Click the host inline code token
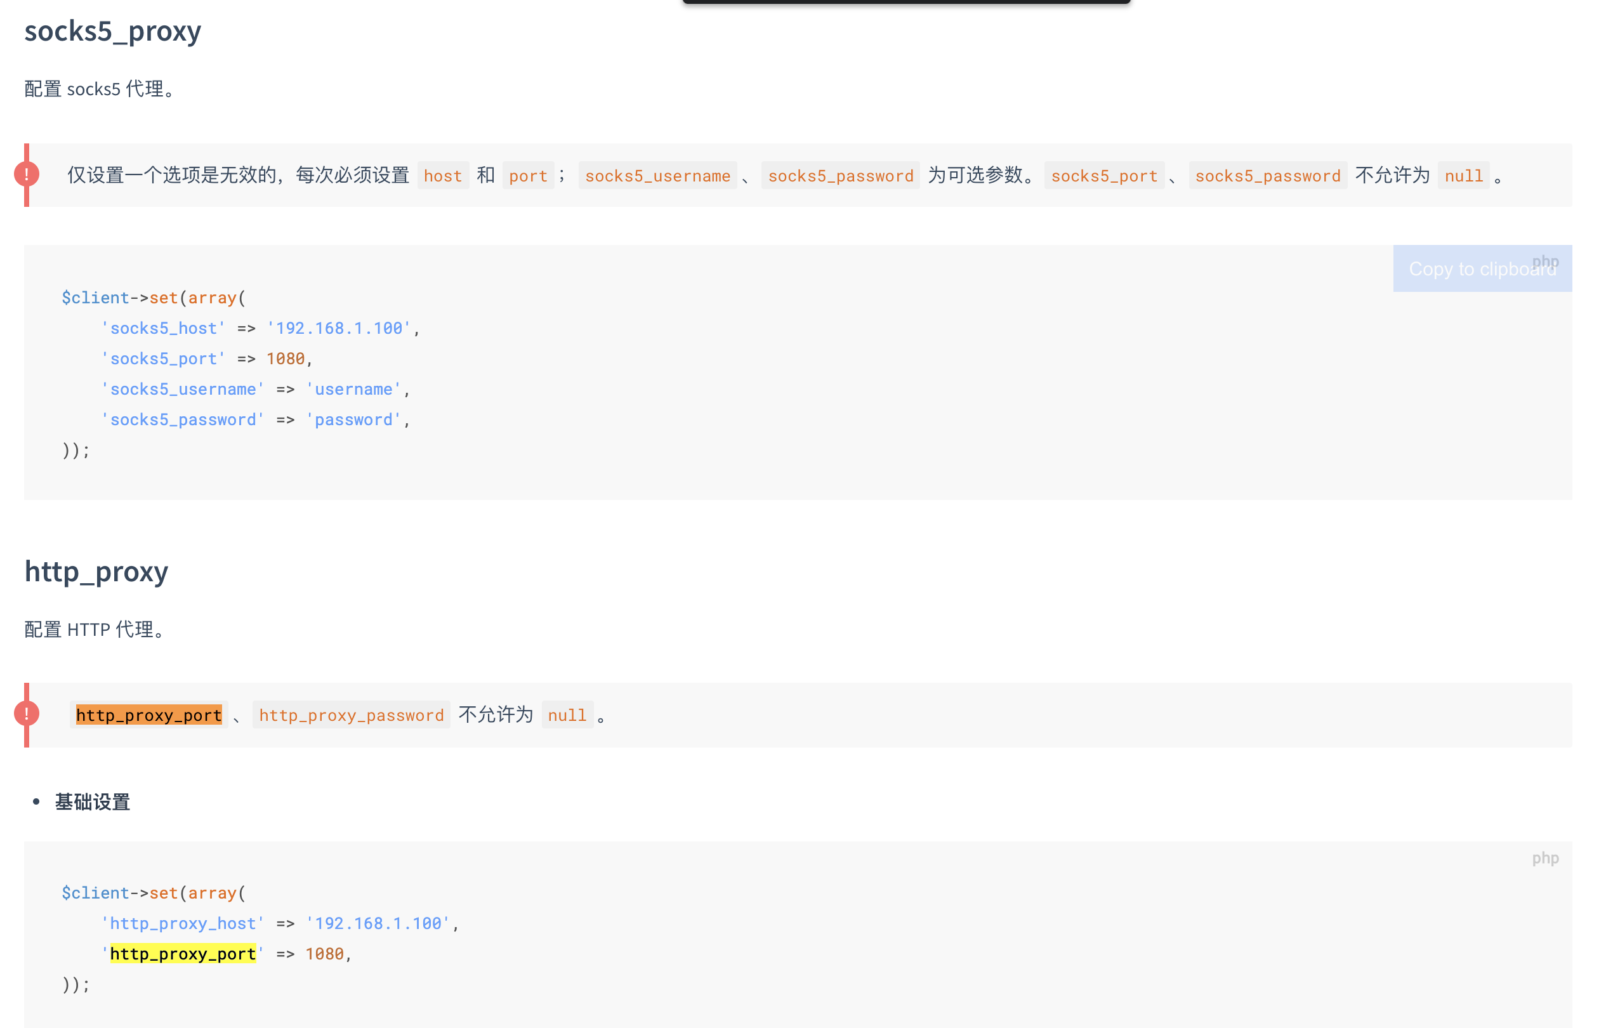This screenshot has height=1028, width=1613. (443, 176)
